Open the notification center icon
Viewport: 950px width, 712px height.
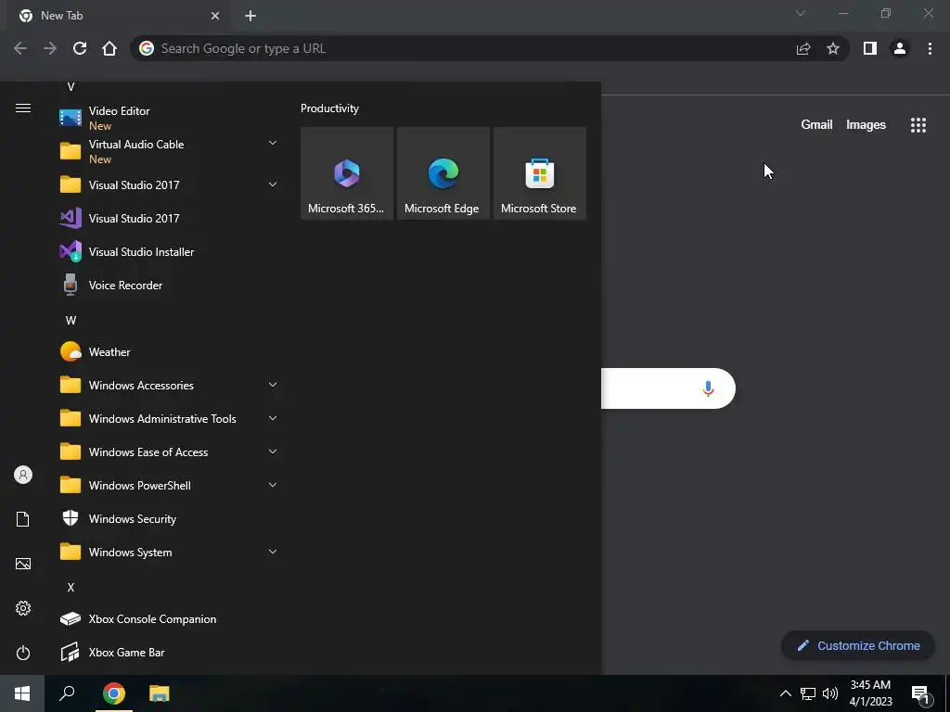pyautogui.click(x=921, y=694)
